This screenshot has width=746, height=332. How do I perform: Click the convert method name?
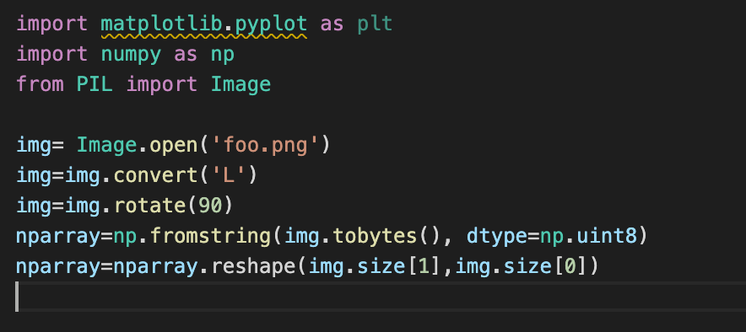coord(155,175)
